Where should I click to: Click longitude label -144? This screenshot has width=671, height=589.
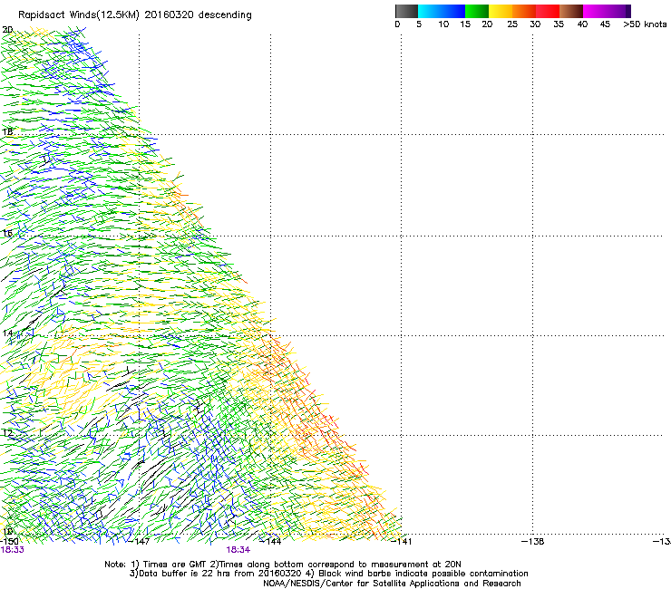pyautogui.click(x=271, y=542)
